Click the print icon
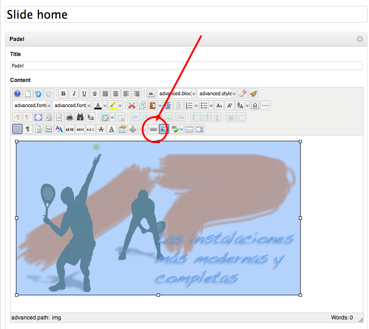369x329 pixels. (x=70, y=117)
